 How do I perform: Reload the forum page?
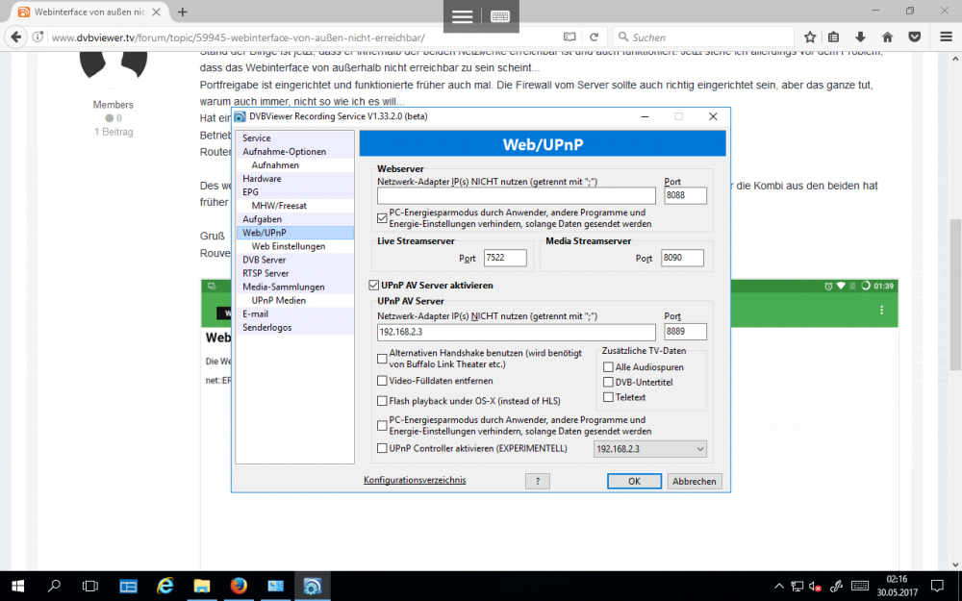(x=594, y=38)
